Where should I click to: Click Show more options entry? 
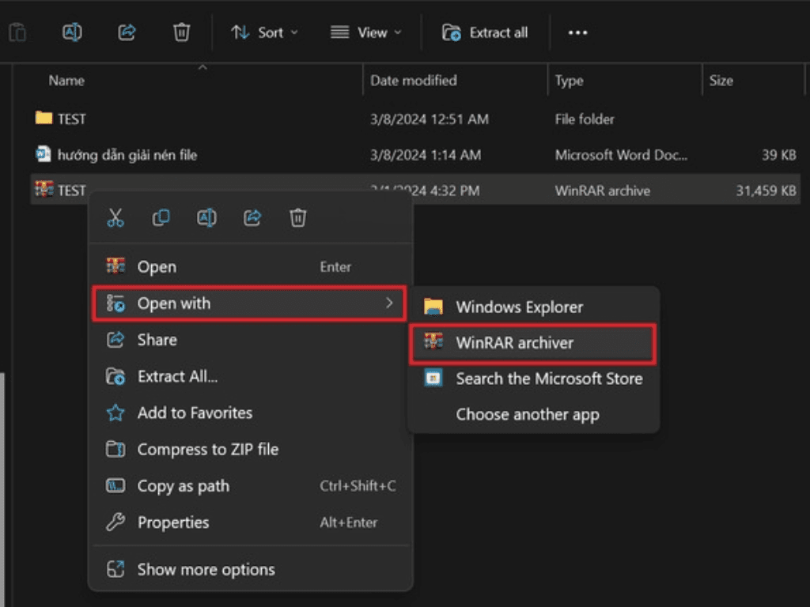[x=206, y=569]
